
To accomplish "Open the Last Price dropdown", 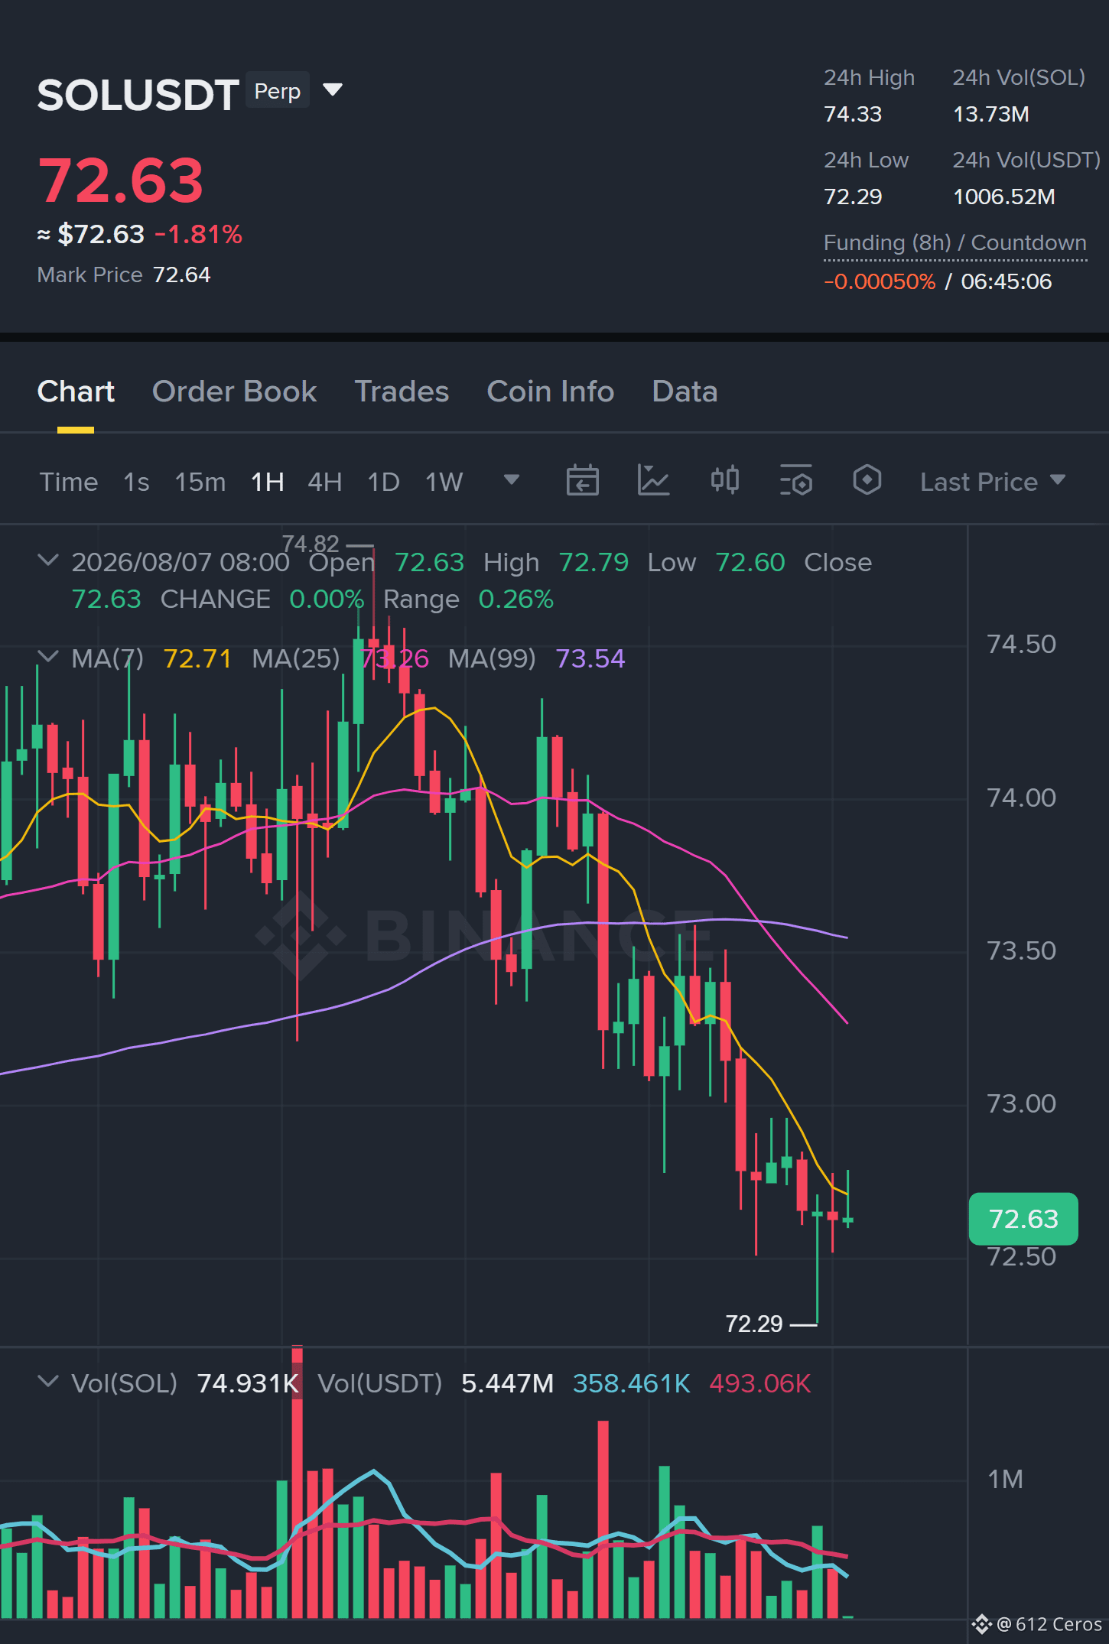I will click(993, 482).
